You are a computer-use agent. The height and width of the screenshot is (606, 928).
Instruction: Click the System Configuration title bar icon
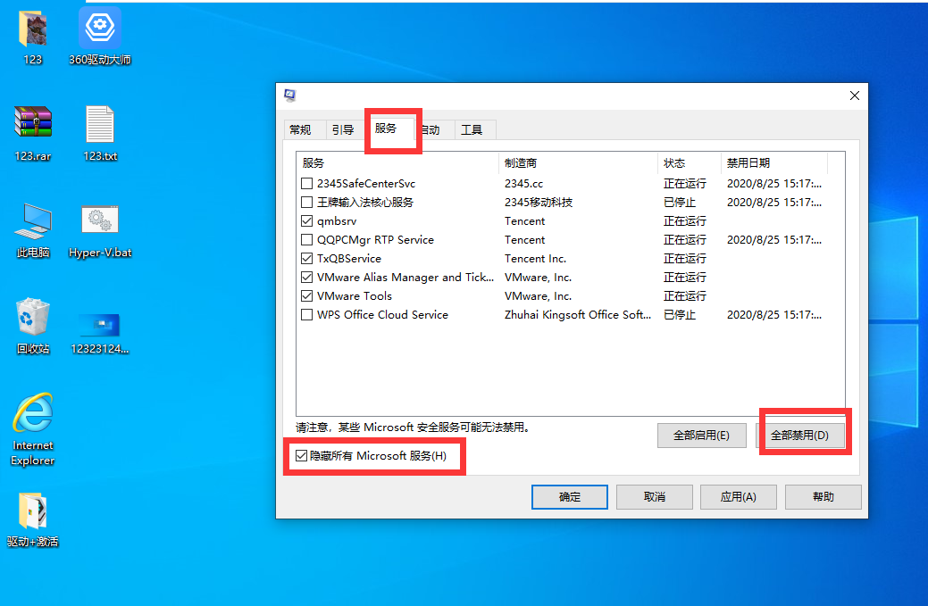289,95
